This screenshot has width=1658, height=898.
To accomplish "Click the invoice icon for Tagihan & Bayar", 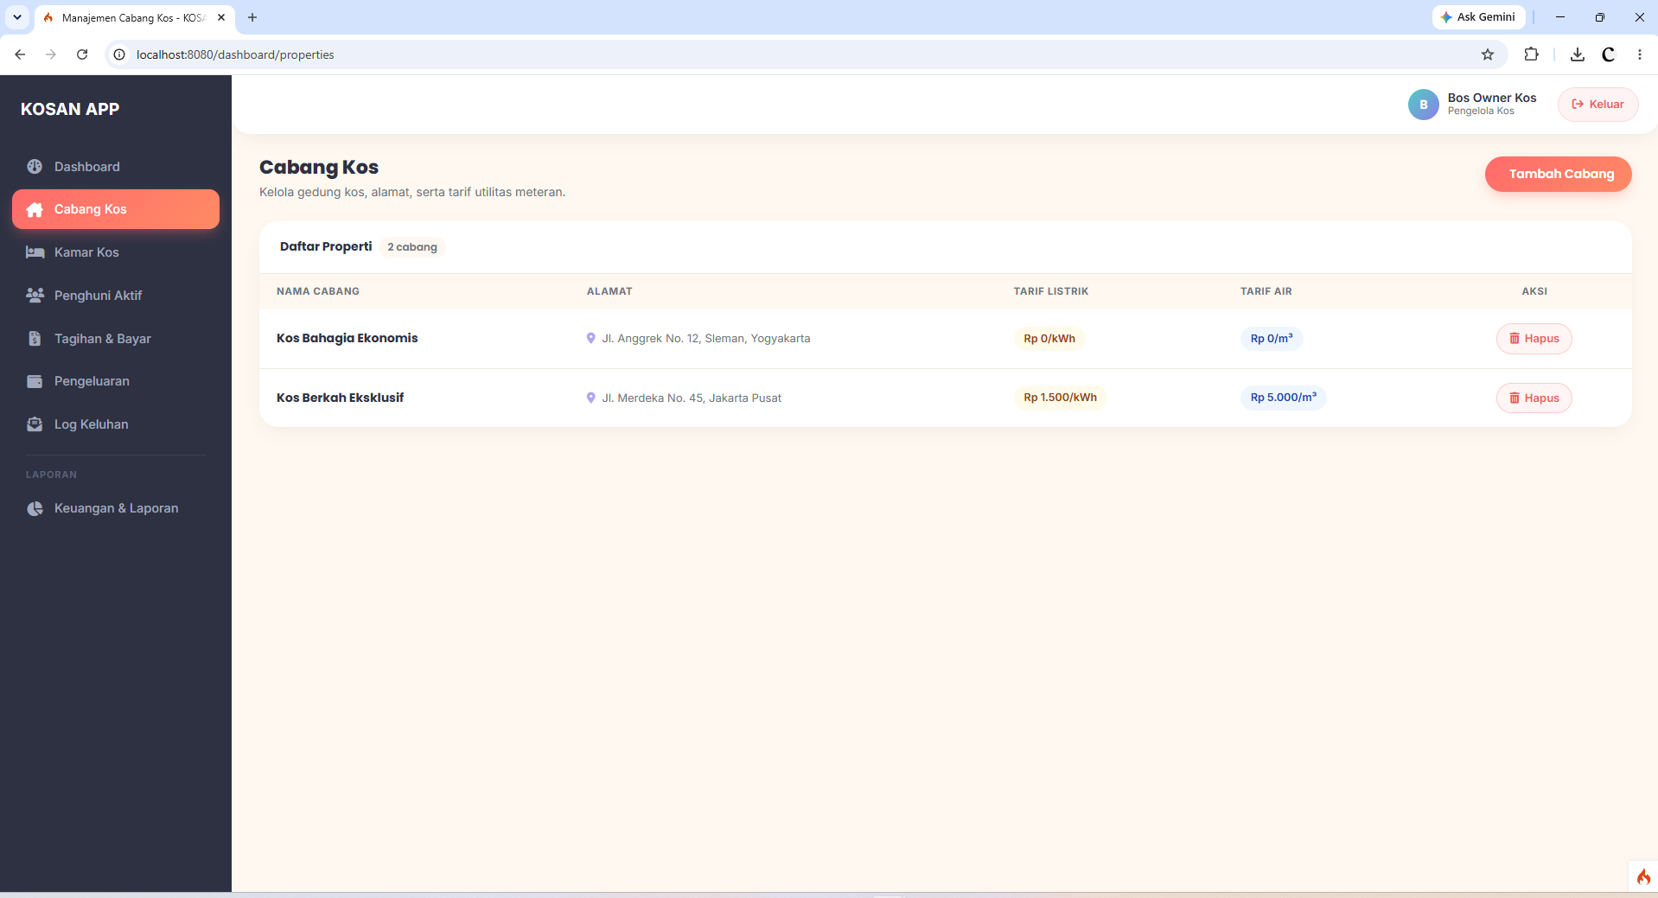I will 35,339.
